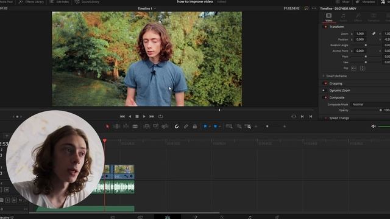Open the Timeline 1 name dropdown
Screen dimensions: 390x219
(x=147, y=9)
